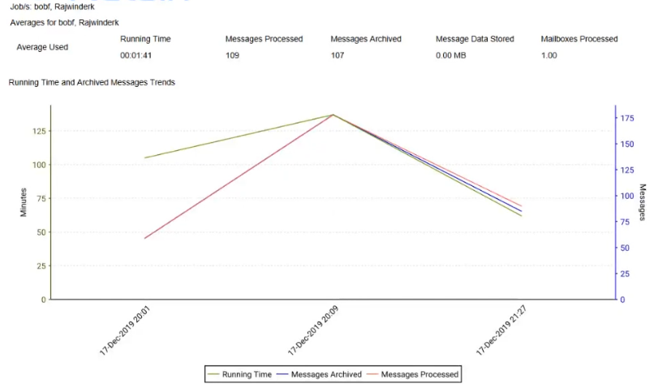Click the 00:01:41 running time value
The image size is (654, 389).
click(136, 56)
